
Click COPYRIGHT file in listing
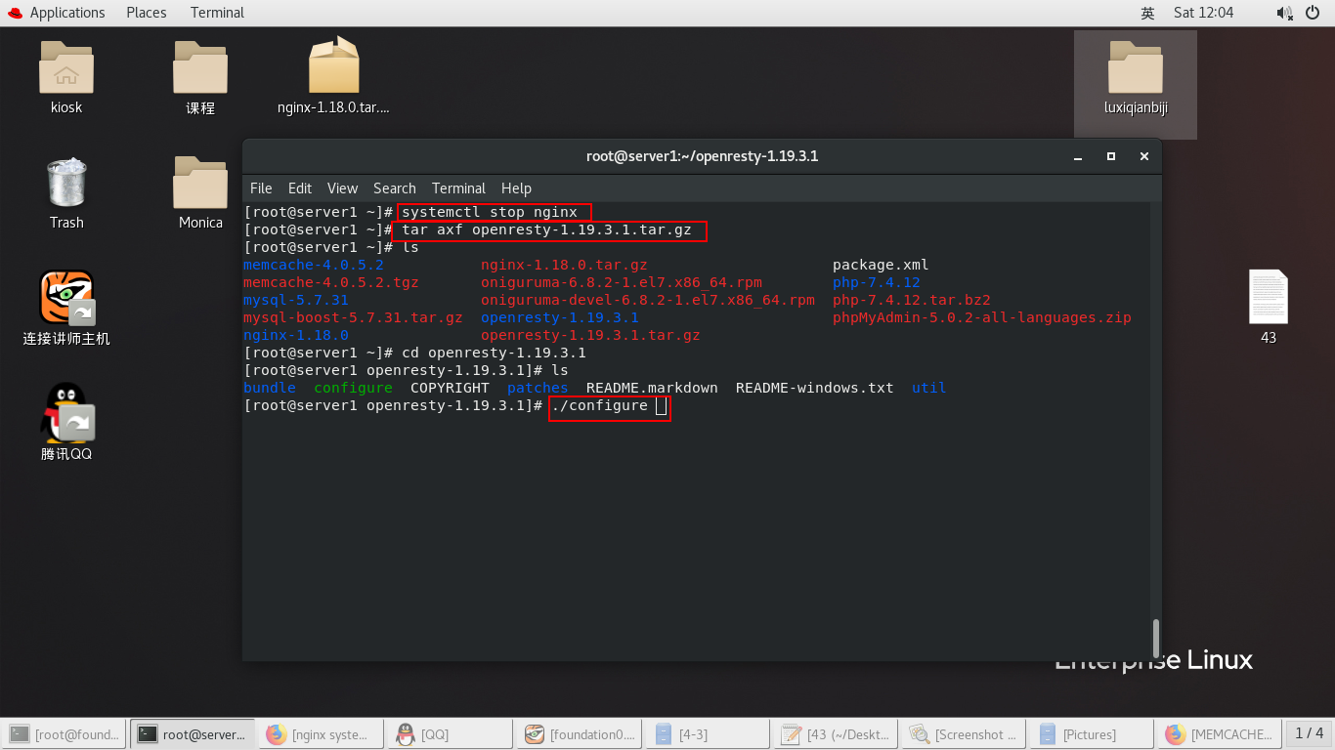pos(450,388)
